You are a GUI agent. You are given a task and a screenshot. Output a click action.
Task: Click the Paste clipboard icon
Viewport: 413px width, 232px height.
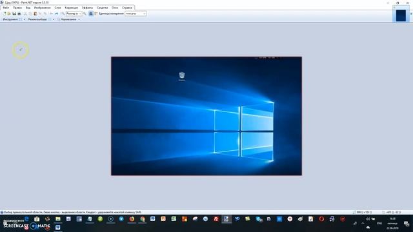click(35, 14)
